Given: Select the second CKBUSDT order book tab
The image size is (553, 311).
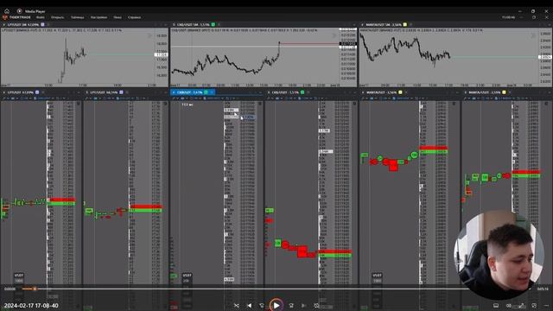Looking at the screenshot, I should (285, 92).
